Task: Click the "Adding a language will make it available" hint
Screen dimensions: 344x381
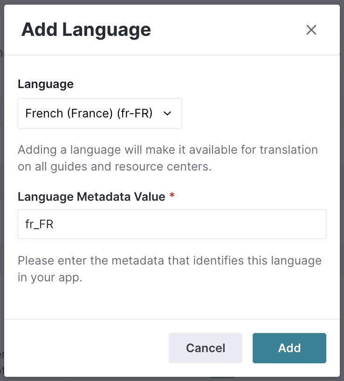Action: click(x=168, y=158)
